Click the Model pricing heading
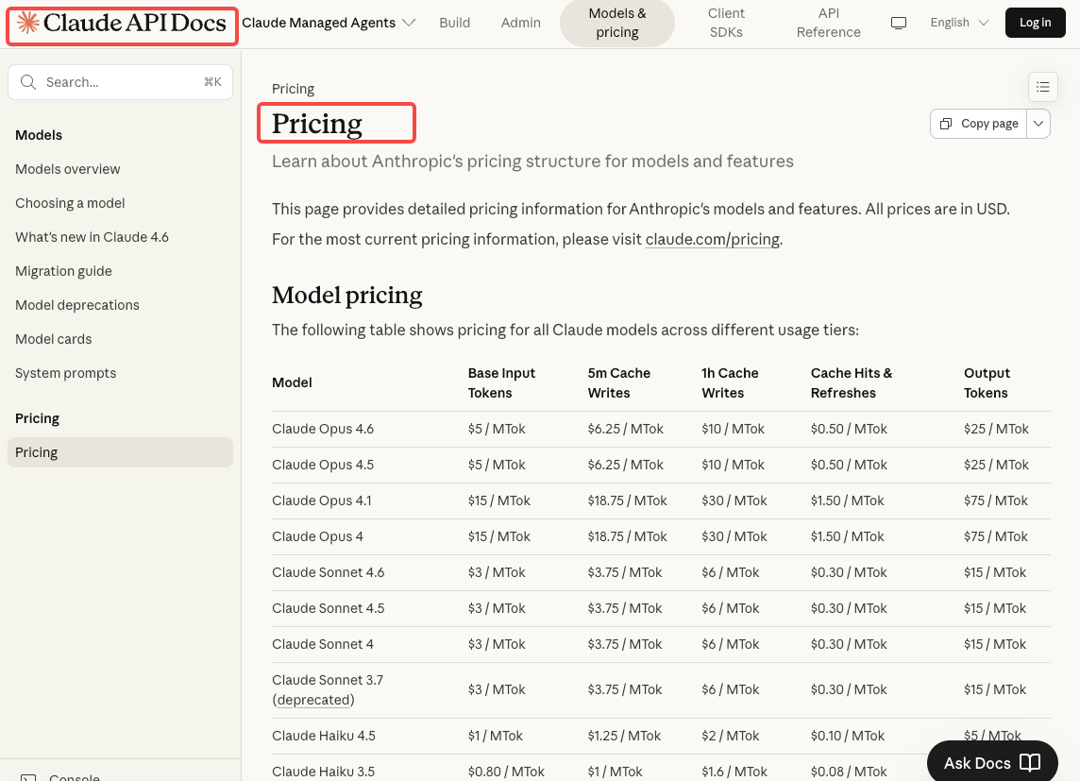The image size is (1080, 781). click(347, 295)
